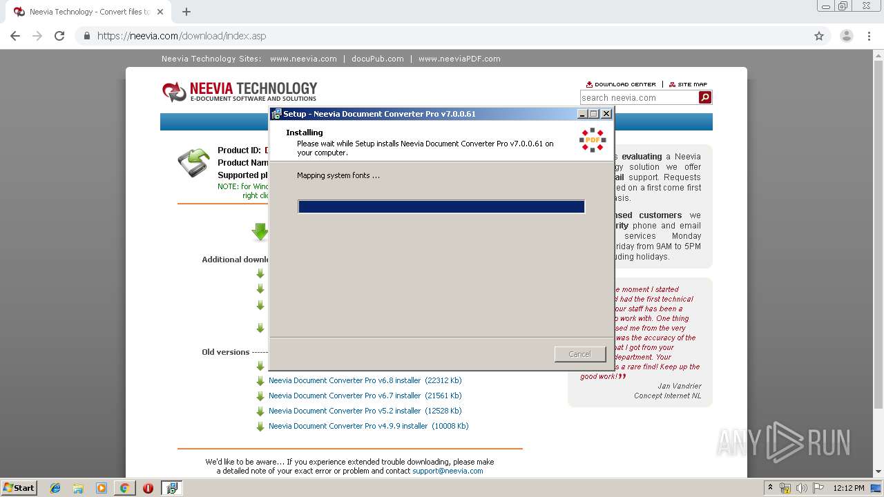Viewport: 884px width, 497px height.
Task: Open www.neeviaPDF.com site link
Action: (x=459, y=59)
